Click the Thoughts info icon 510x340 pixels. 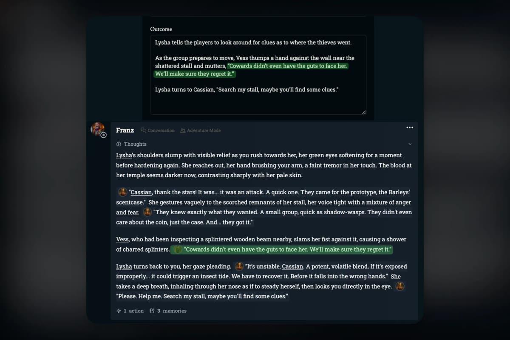point(119,144)
